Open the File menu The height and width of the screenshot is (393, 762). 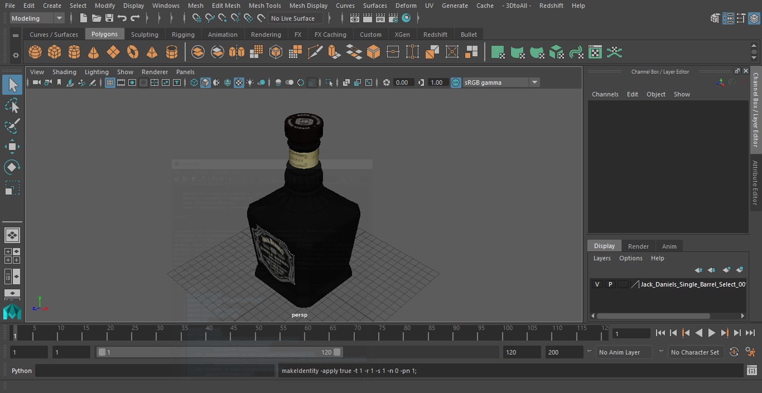10,6
